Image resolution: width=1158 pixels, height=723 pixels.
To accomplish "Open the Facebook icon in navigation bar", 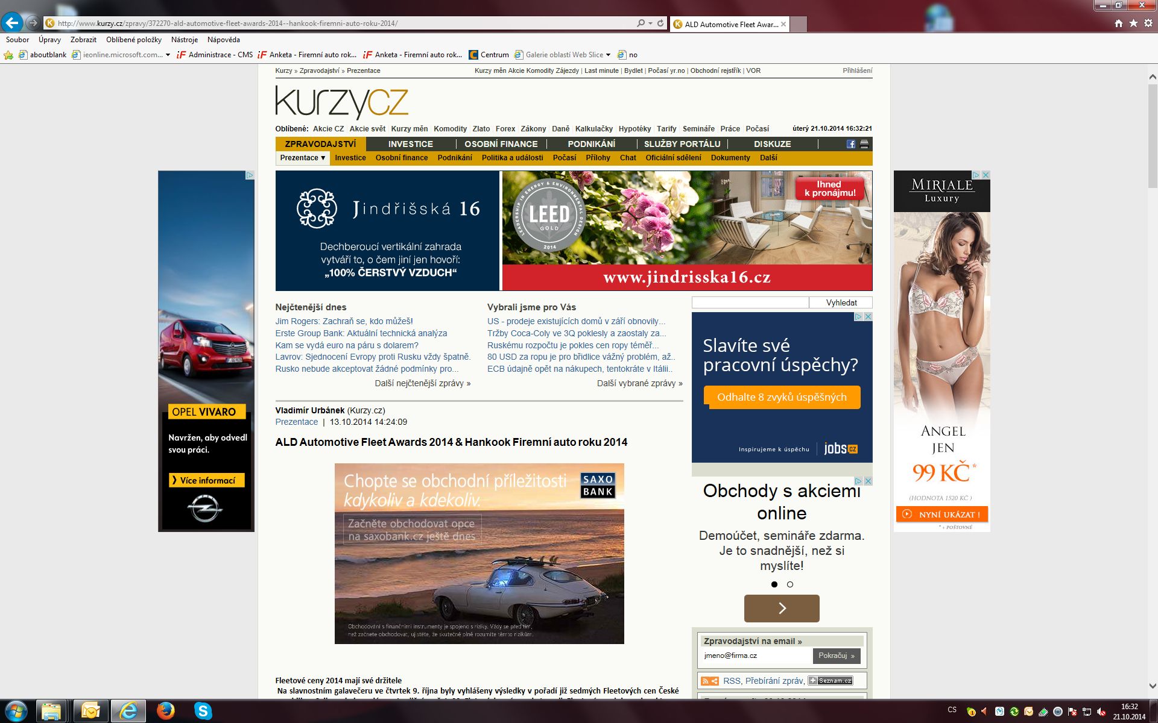I will tap(851, 144).
